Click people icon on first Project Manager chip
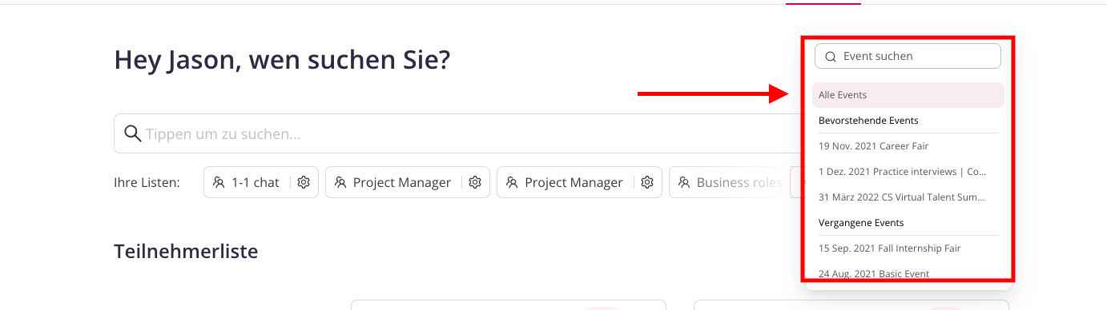Screen dimensions: 1107x310 (x=340, y=182)
